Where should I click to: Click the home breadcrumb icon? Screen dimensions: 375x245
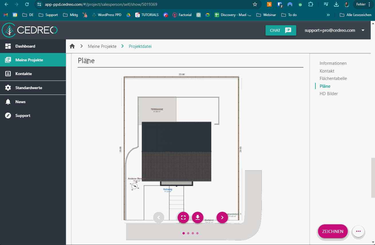72,46
